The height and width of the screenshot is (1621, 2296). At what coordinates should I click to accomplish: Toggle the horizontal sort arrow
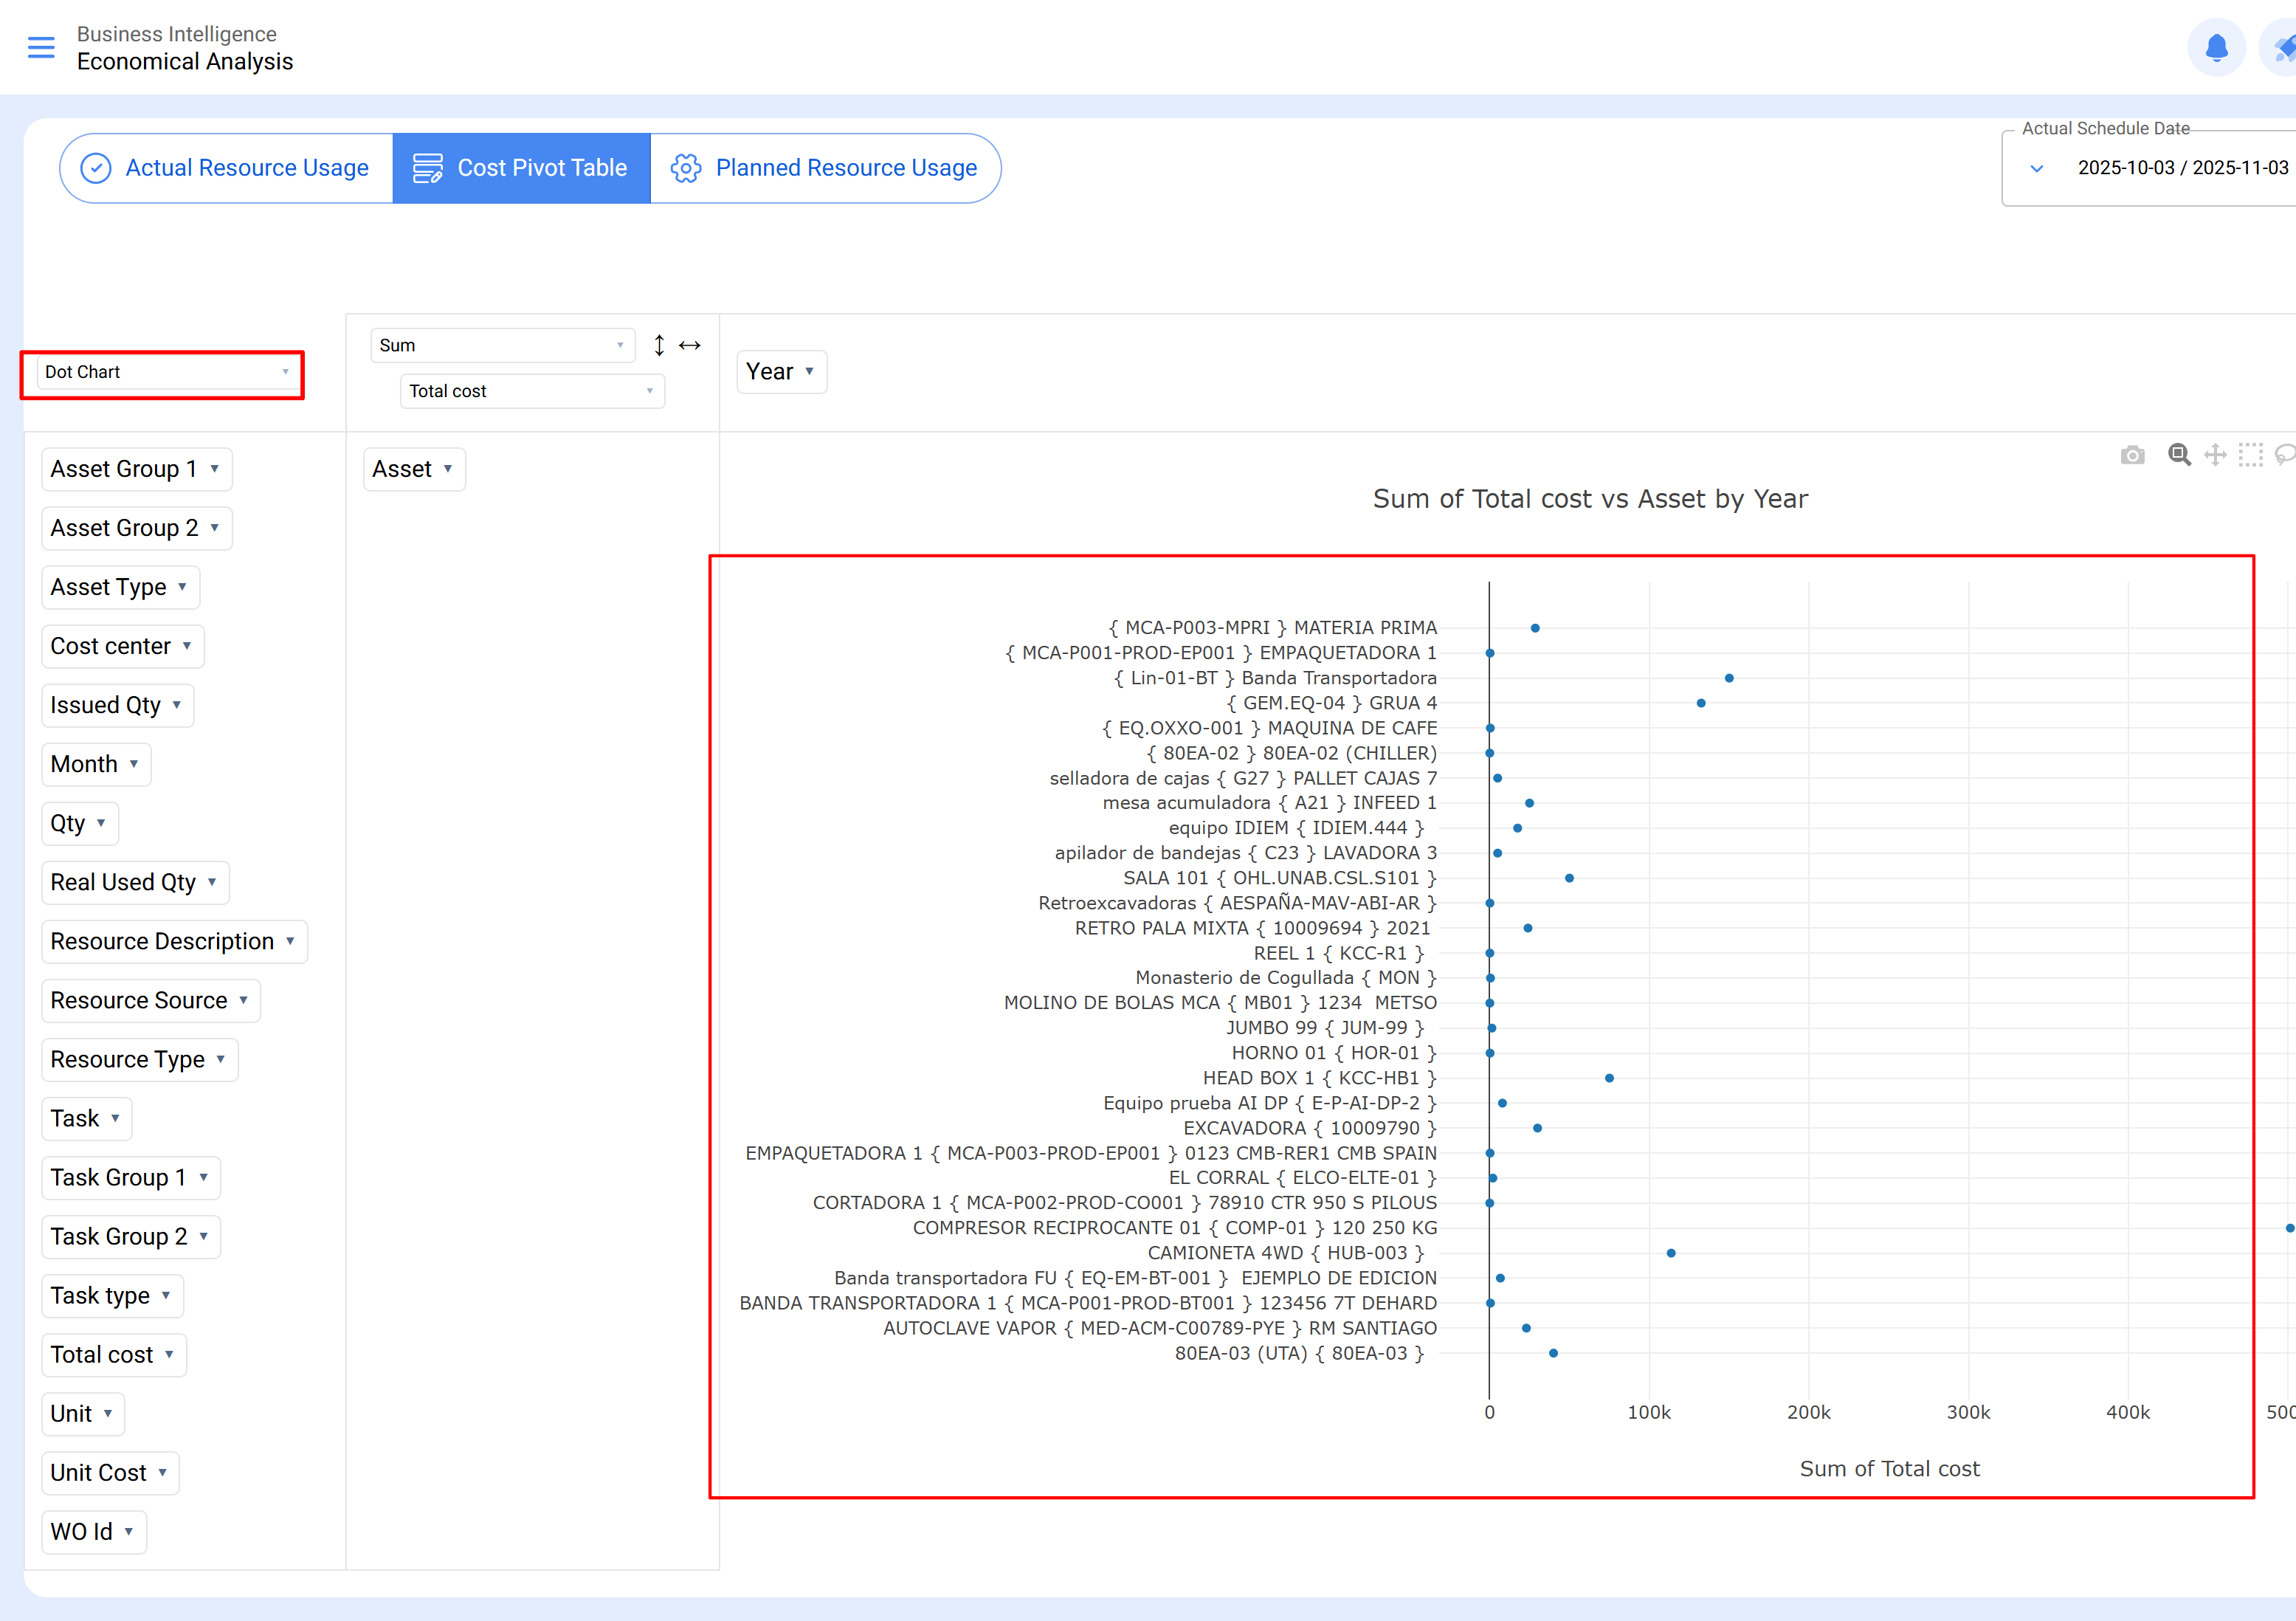(690, 346)
